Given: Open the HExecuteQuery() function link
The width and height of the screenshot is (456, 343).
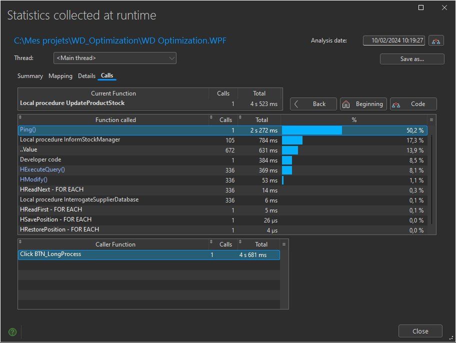Looking at the screenshot, I should tap(42, 169).
